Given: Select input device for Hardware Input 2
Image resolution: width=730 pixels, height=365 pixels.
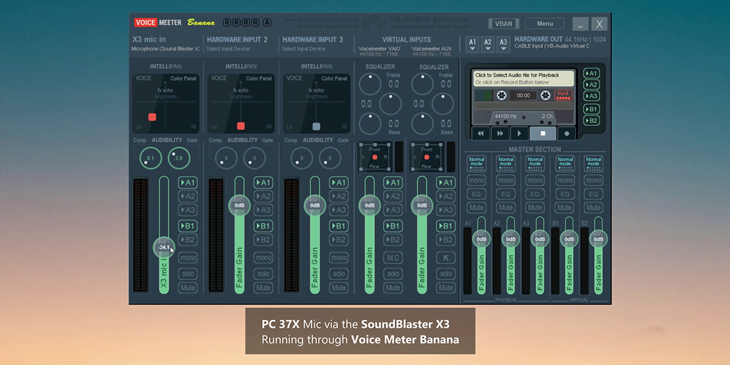Looking at the screenshot, I should [x=228, y=48].
